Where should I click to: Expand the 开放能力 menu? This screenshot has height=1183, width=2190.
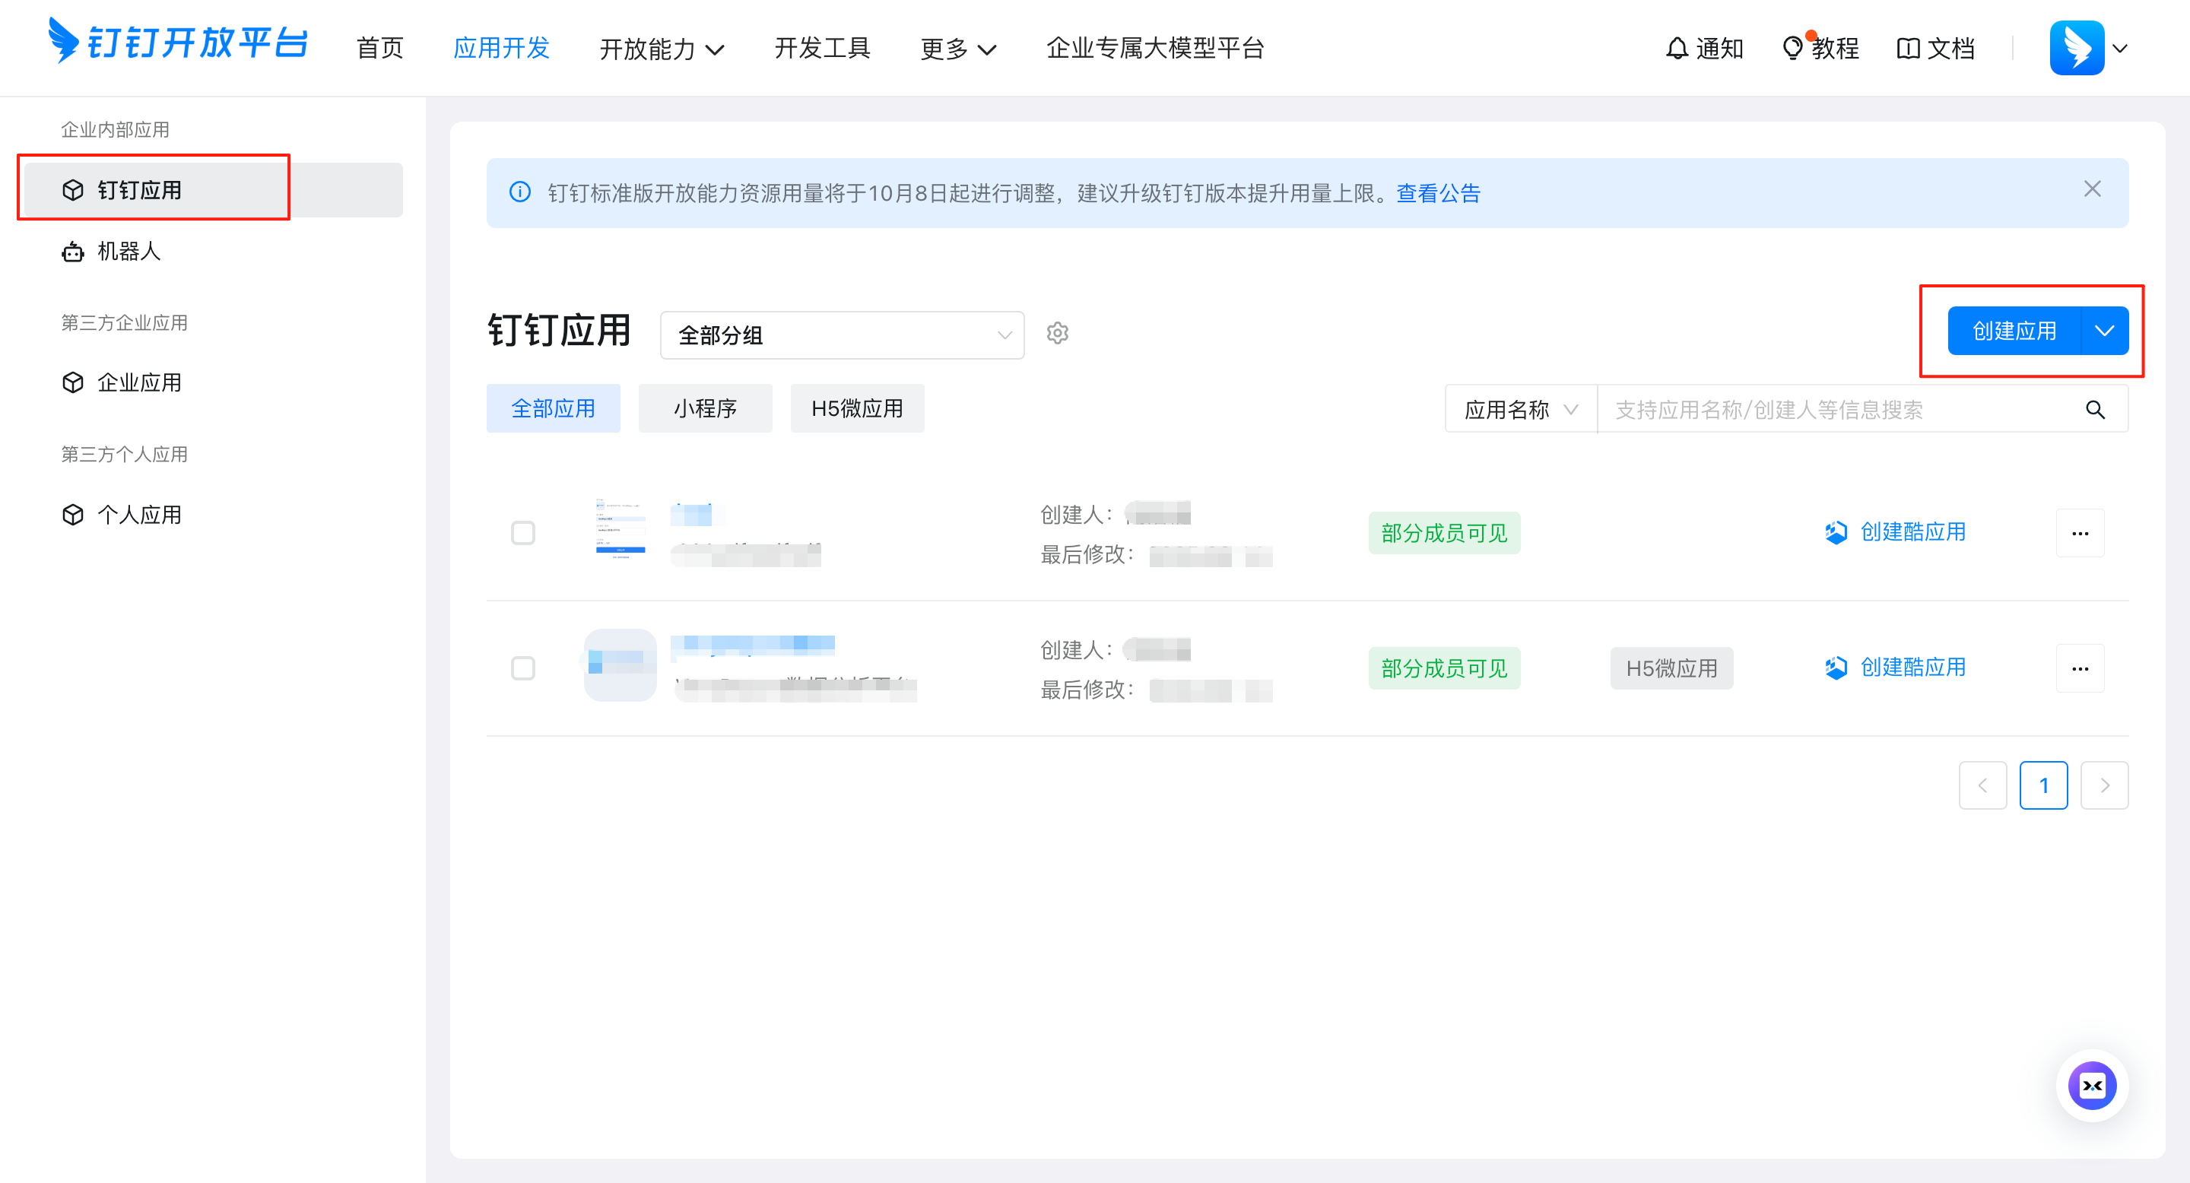(x=662, y=49)
